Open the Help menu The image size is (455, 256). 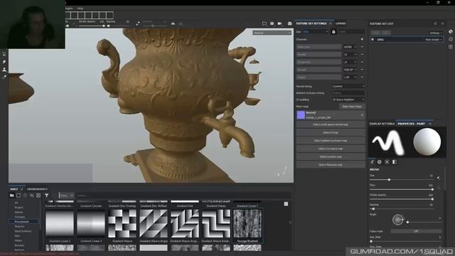pyautogui.click(x=80, y=9)
